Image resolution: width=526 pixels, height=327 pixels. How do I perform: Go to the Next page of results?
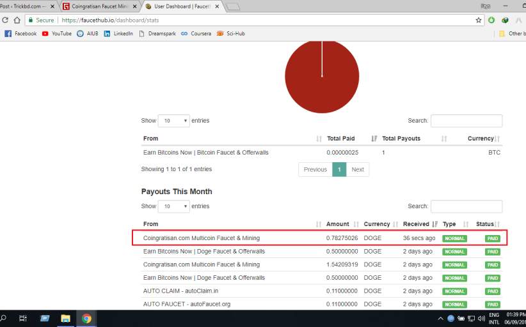(x=358, y=169)
